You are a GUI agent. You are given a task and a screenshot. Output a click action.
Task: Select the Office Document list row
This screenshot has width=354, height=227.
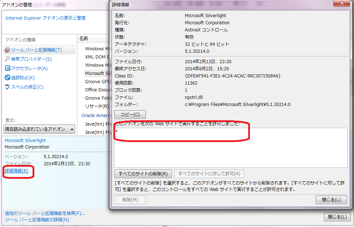coord(97,90)
